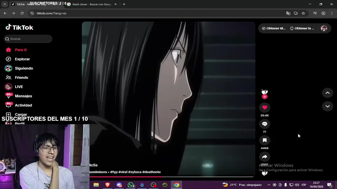Open the Windows notification center
337x189 pixels.
pyautogui.click(x=329, y=185)
